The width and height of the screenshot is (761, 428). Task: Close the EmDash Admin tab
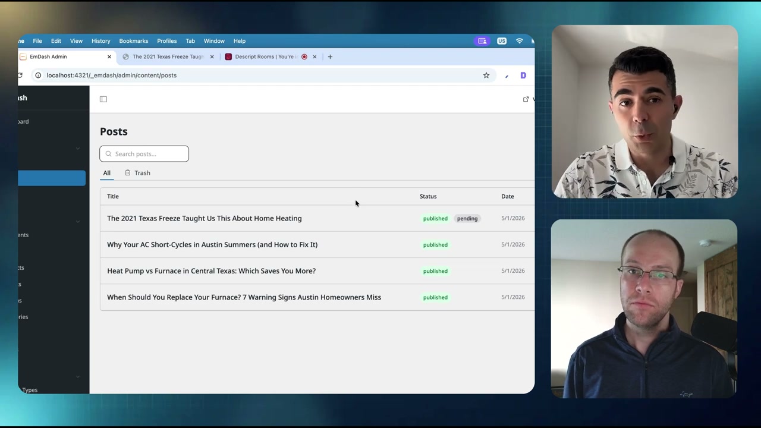pyautogui.click(x=109, y=57)
